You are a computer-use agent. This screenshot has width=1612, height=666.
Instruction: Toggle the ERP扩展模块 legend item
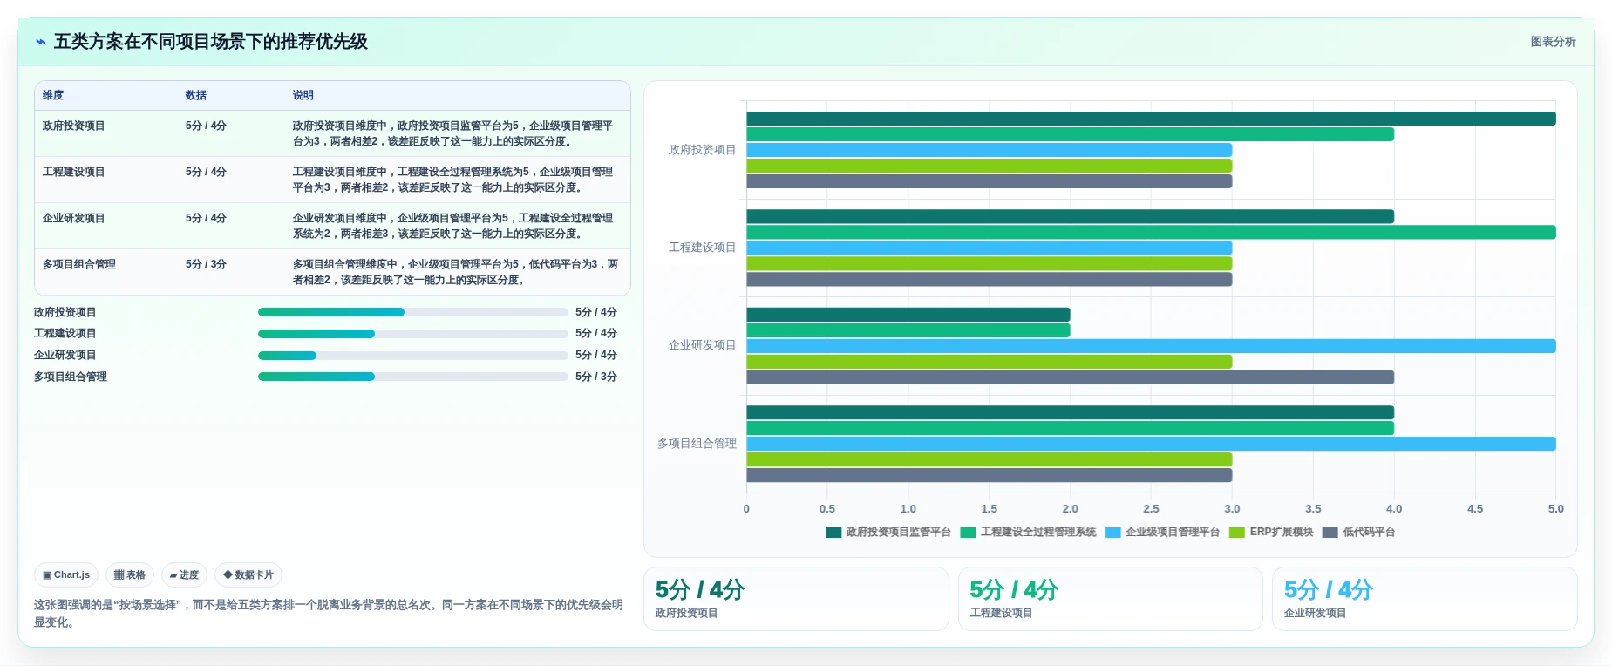(x=1271, y=532)
